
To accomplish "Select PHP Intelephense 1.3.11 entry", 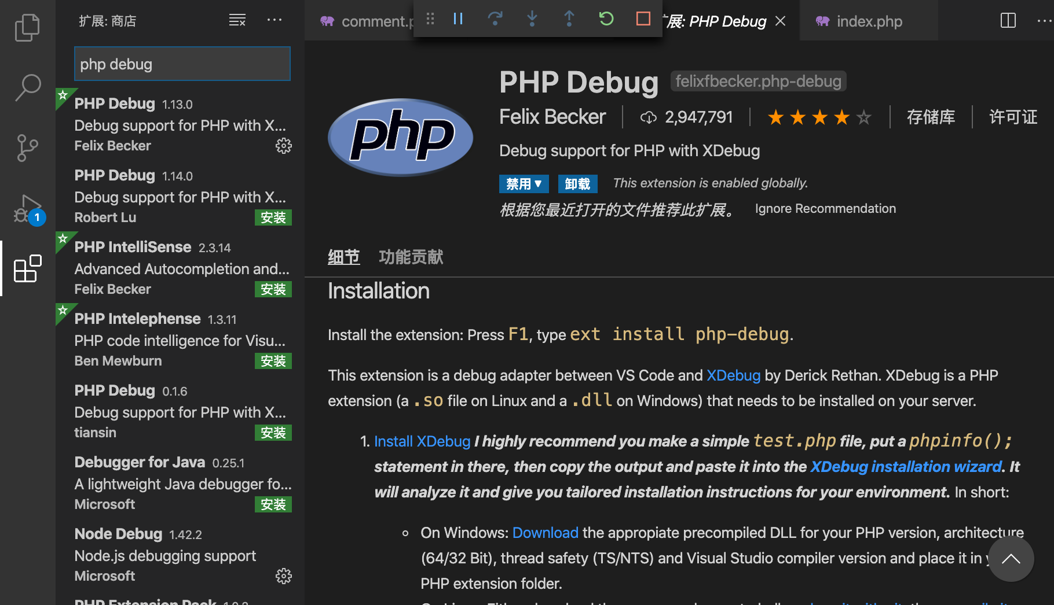I will pos(180,339).
